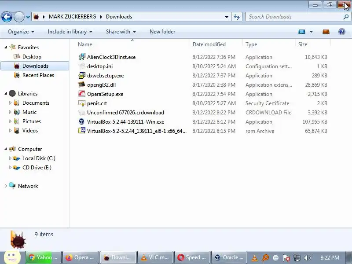Select the AlienClock3Dinst.exe file icon
This screenshot has width=352, height=264.
pyautogui.click(x=82, y=57)
